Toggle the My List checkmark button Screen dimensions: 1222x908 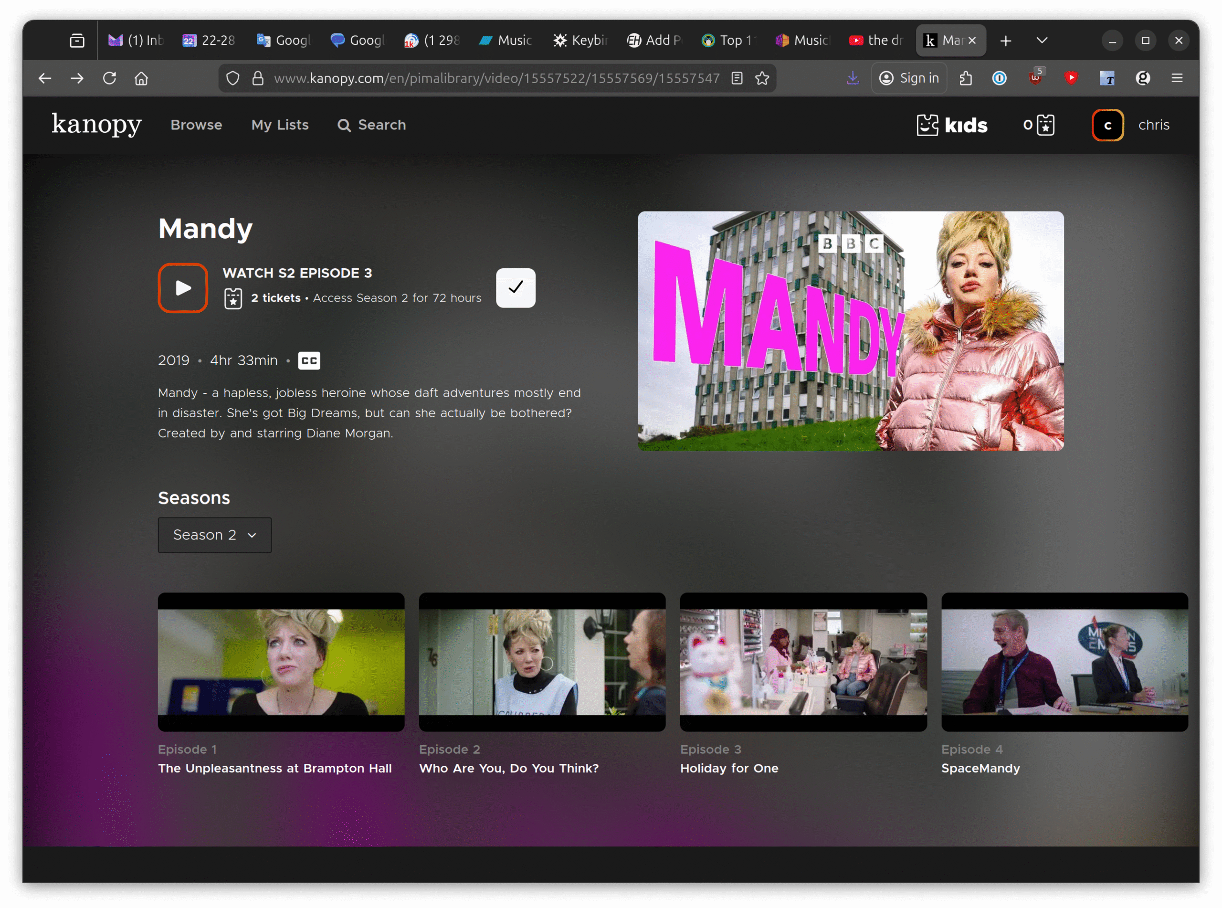point(515,287)
